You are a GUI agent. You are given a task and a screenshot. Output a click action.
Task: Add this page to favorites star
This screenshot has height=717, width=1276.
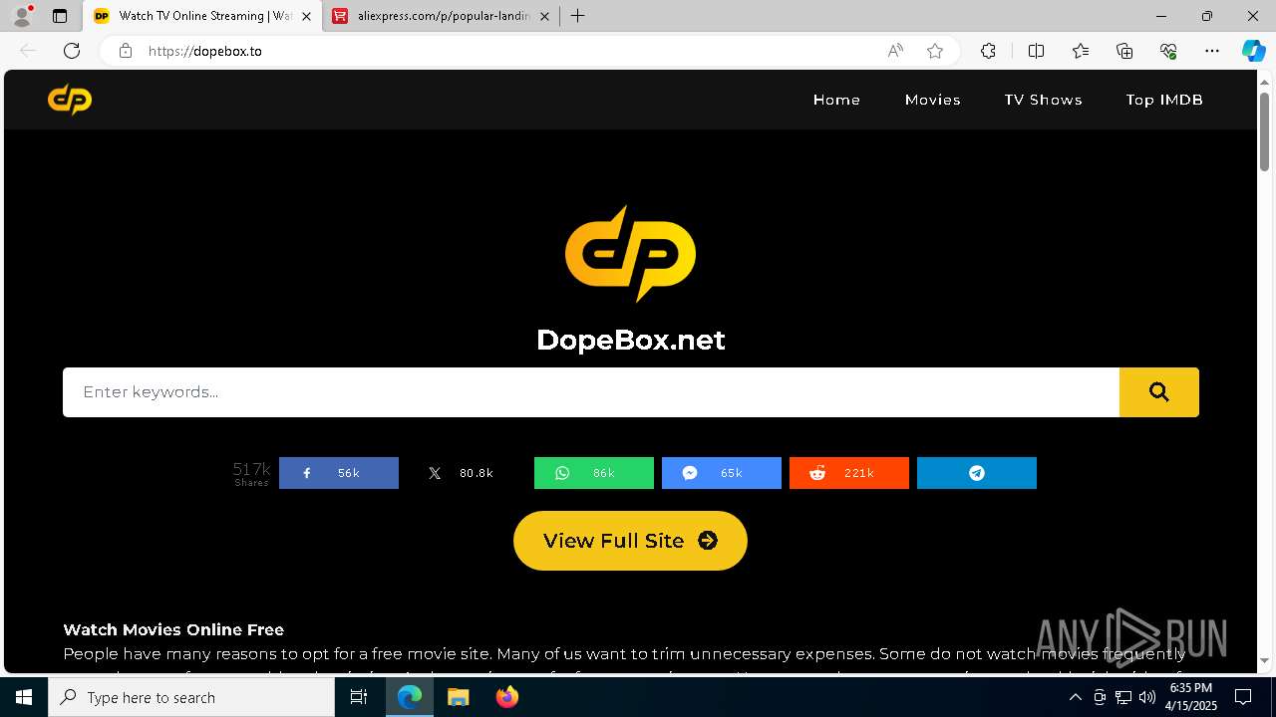[935, 51]
